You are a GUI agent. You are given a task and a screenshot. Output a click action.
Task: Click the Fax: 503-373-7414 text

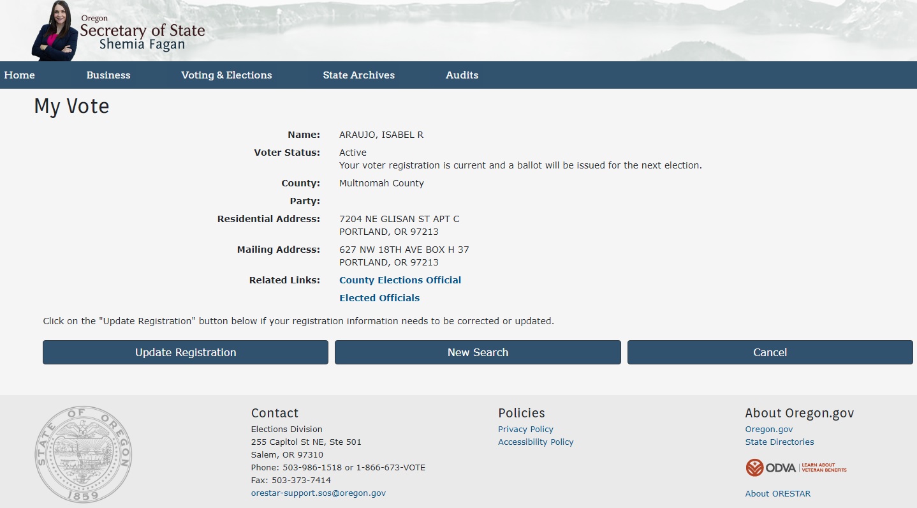[291, 481]
